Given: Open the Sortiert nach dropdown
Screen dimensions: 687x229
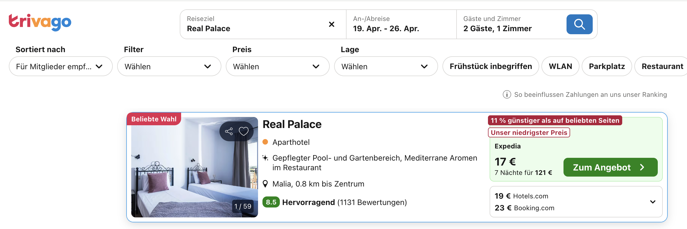Looking at the screenshot, I should point(60,66).
